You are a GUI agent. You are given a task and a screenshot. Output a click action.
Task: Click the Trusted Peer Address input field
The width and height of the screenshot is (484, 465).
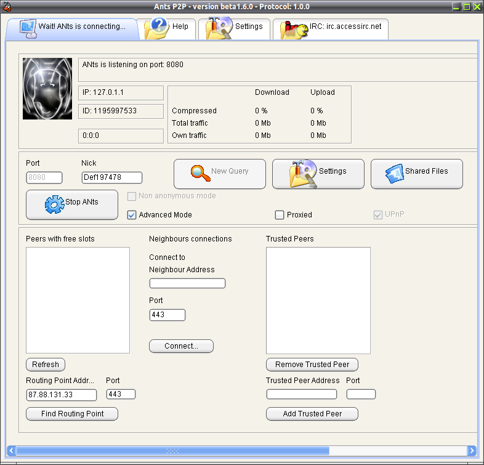pos(302,394)
